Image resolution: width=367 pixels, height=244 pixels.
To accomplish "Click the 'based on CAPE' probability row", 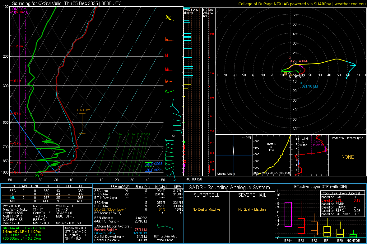I will coord(341,197).
